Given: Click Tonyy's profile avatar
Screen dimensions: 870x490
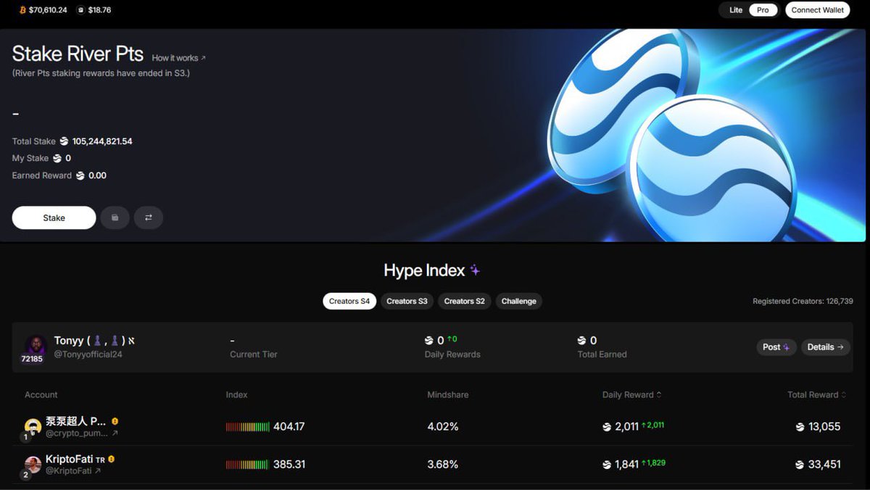Looking at the screenshot, I should coord(35,346).
